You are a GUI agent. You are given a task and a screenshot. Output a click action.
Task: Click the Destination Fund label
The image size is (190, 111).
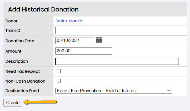(x=22, y=91)
